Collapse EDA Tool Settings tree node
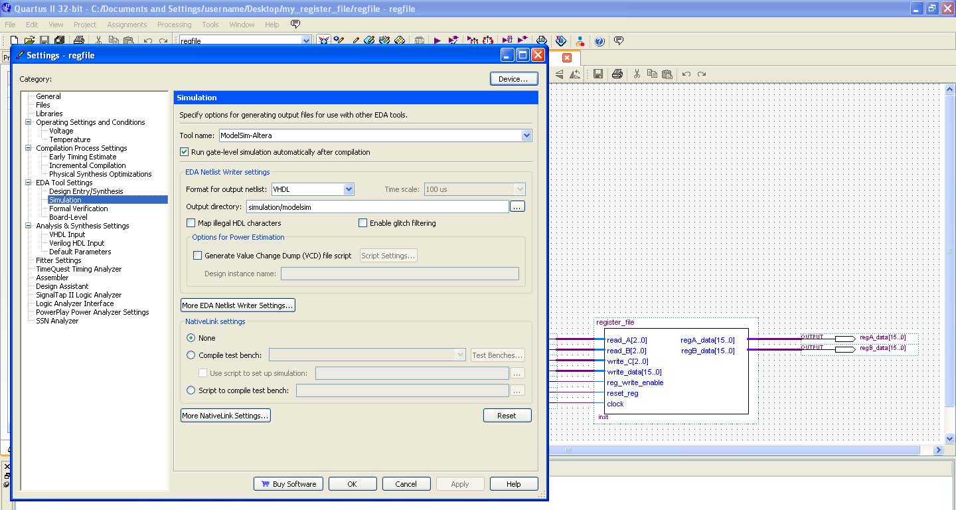The width and height of the screenshot is (956, 510). [x=29, y=183]
